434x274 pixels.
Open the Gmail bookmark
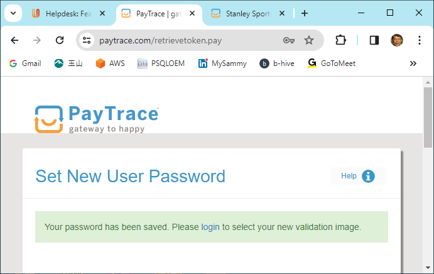tap(25, 63)
